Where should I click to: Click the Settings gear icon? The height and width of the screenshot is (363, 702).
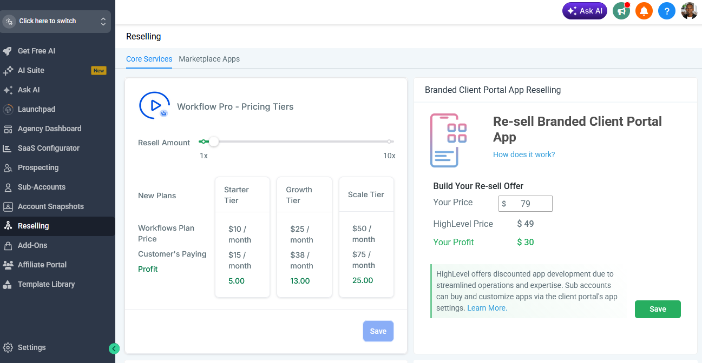tap(8, 347)
